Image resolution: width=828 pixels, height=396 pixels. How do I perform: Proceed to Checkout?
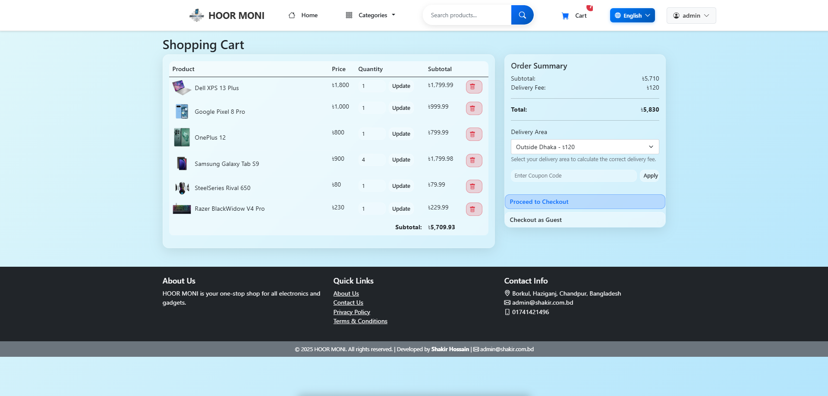(585, 202)
